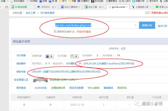168x111 pixels.
Task: Click the 注：开放内页查询 note
Action: tap(81, 32)
